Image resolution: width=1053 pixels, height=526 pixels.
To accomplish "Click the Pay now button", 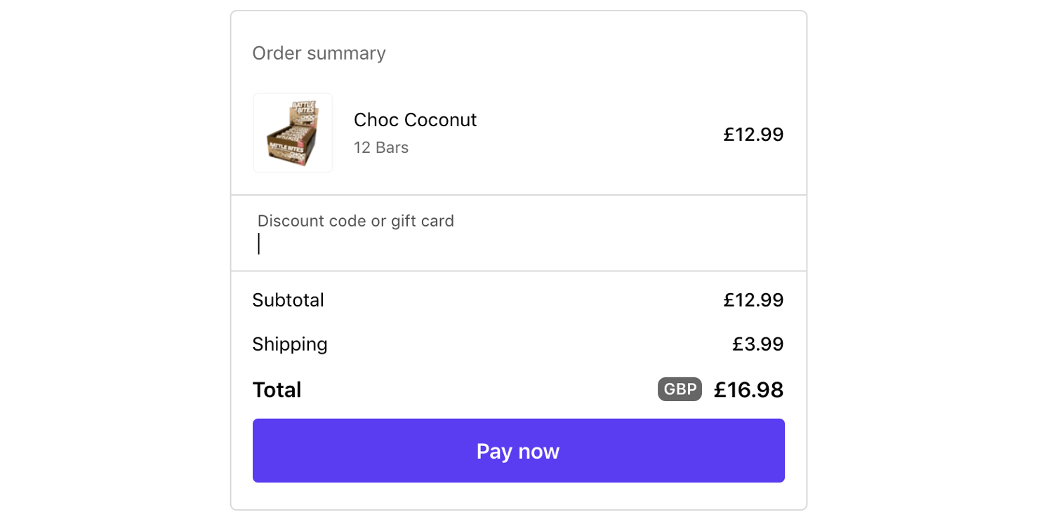I will 518,451.
